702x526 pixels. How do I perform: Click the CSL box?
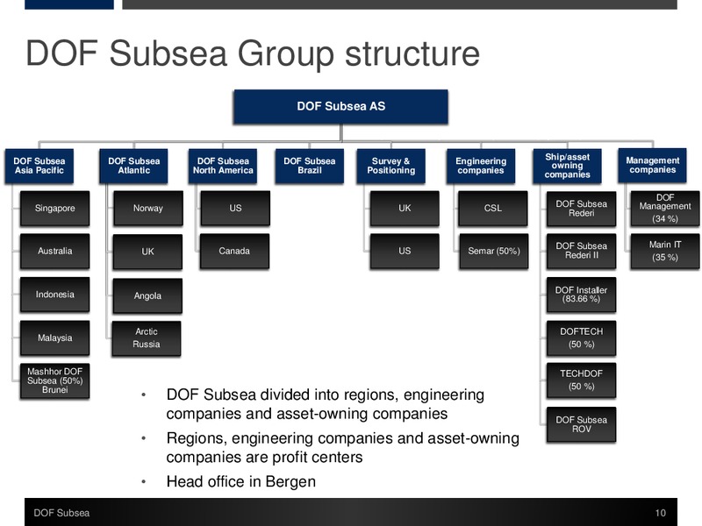(493, 209)
